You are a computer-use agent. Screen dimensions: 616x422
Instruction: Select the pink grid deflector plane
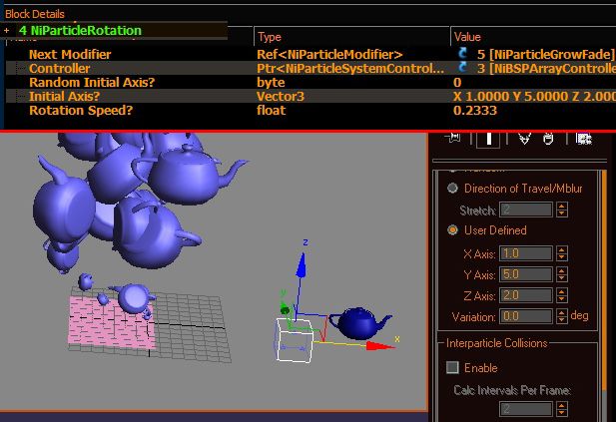point(111,322)
